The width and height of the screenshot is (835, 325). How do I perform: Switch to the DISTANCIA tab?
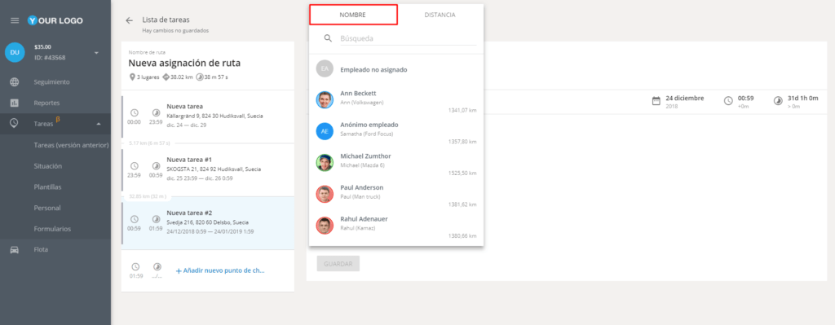click(440, 15)
